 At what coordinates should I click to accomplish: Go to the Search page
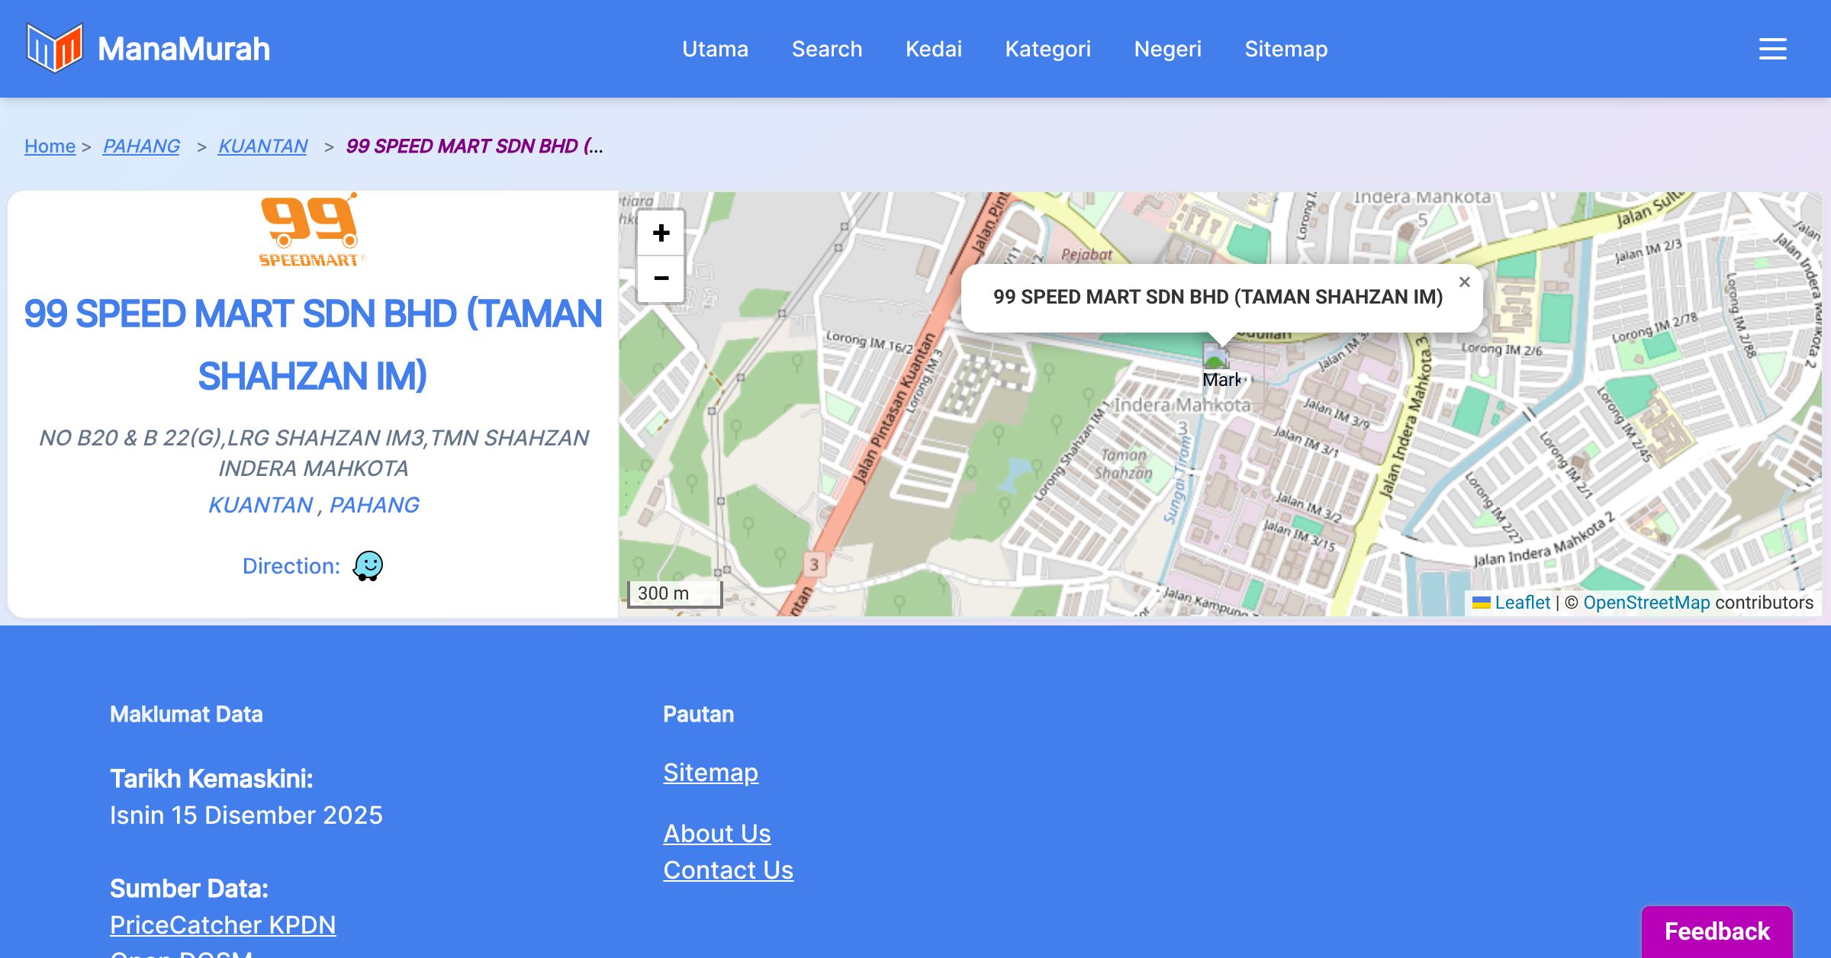[826, 49]
